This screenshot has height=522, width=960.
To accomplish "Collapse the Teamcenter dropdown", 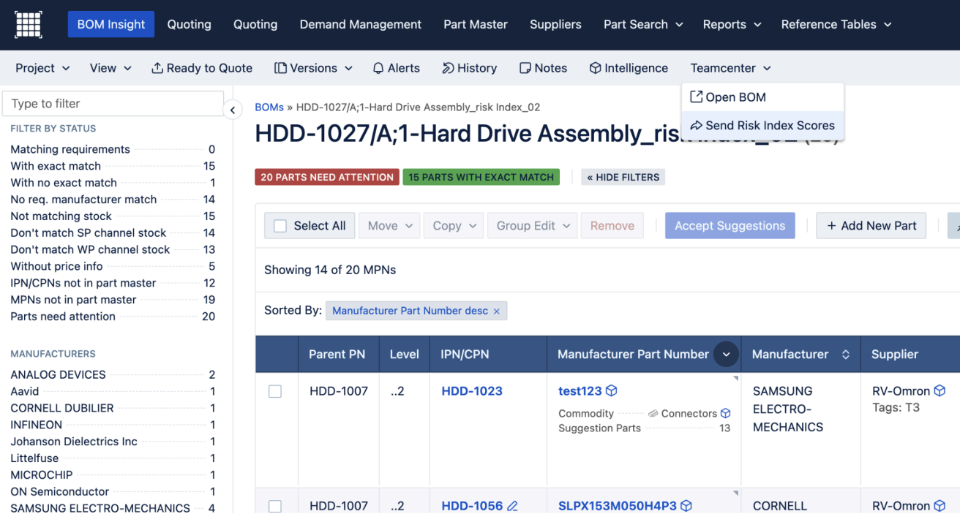I will pyautogui.click(x=730, y=68).
